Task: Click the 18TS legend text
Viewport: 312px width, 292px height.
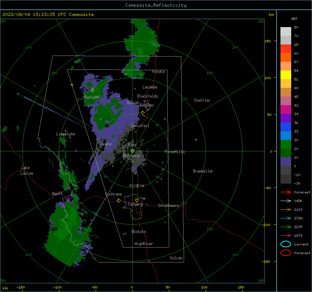Action: pos(298,236)
